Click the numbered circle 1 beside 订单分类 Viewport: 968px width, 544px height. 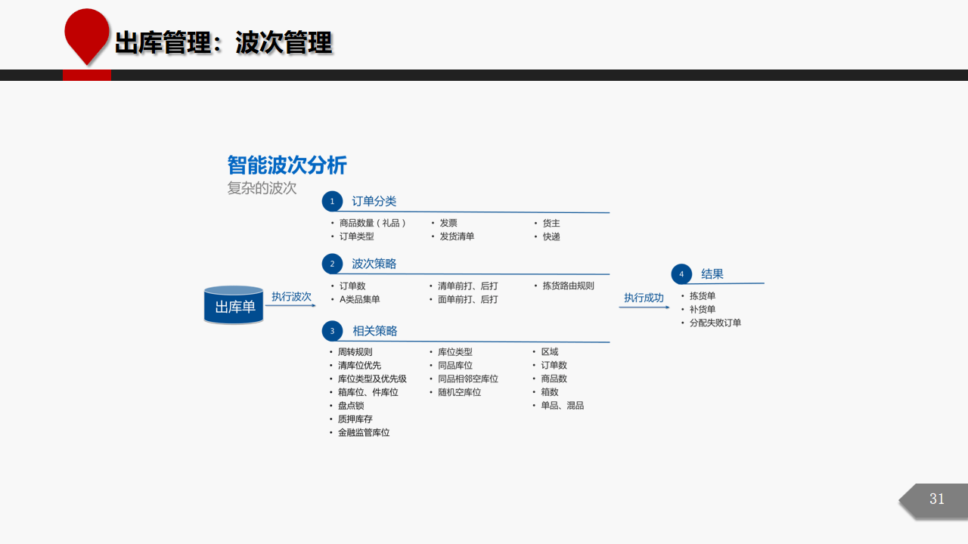[x=332, y=201]
